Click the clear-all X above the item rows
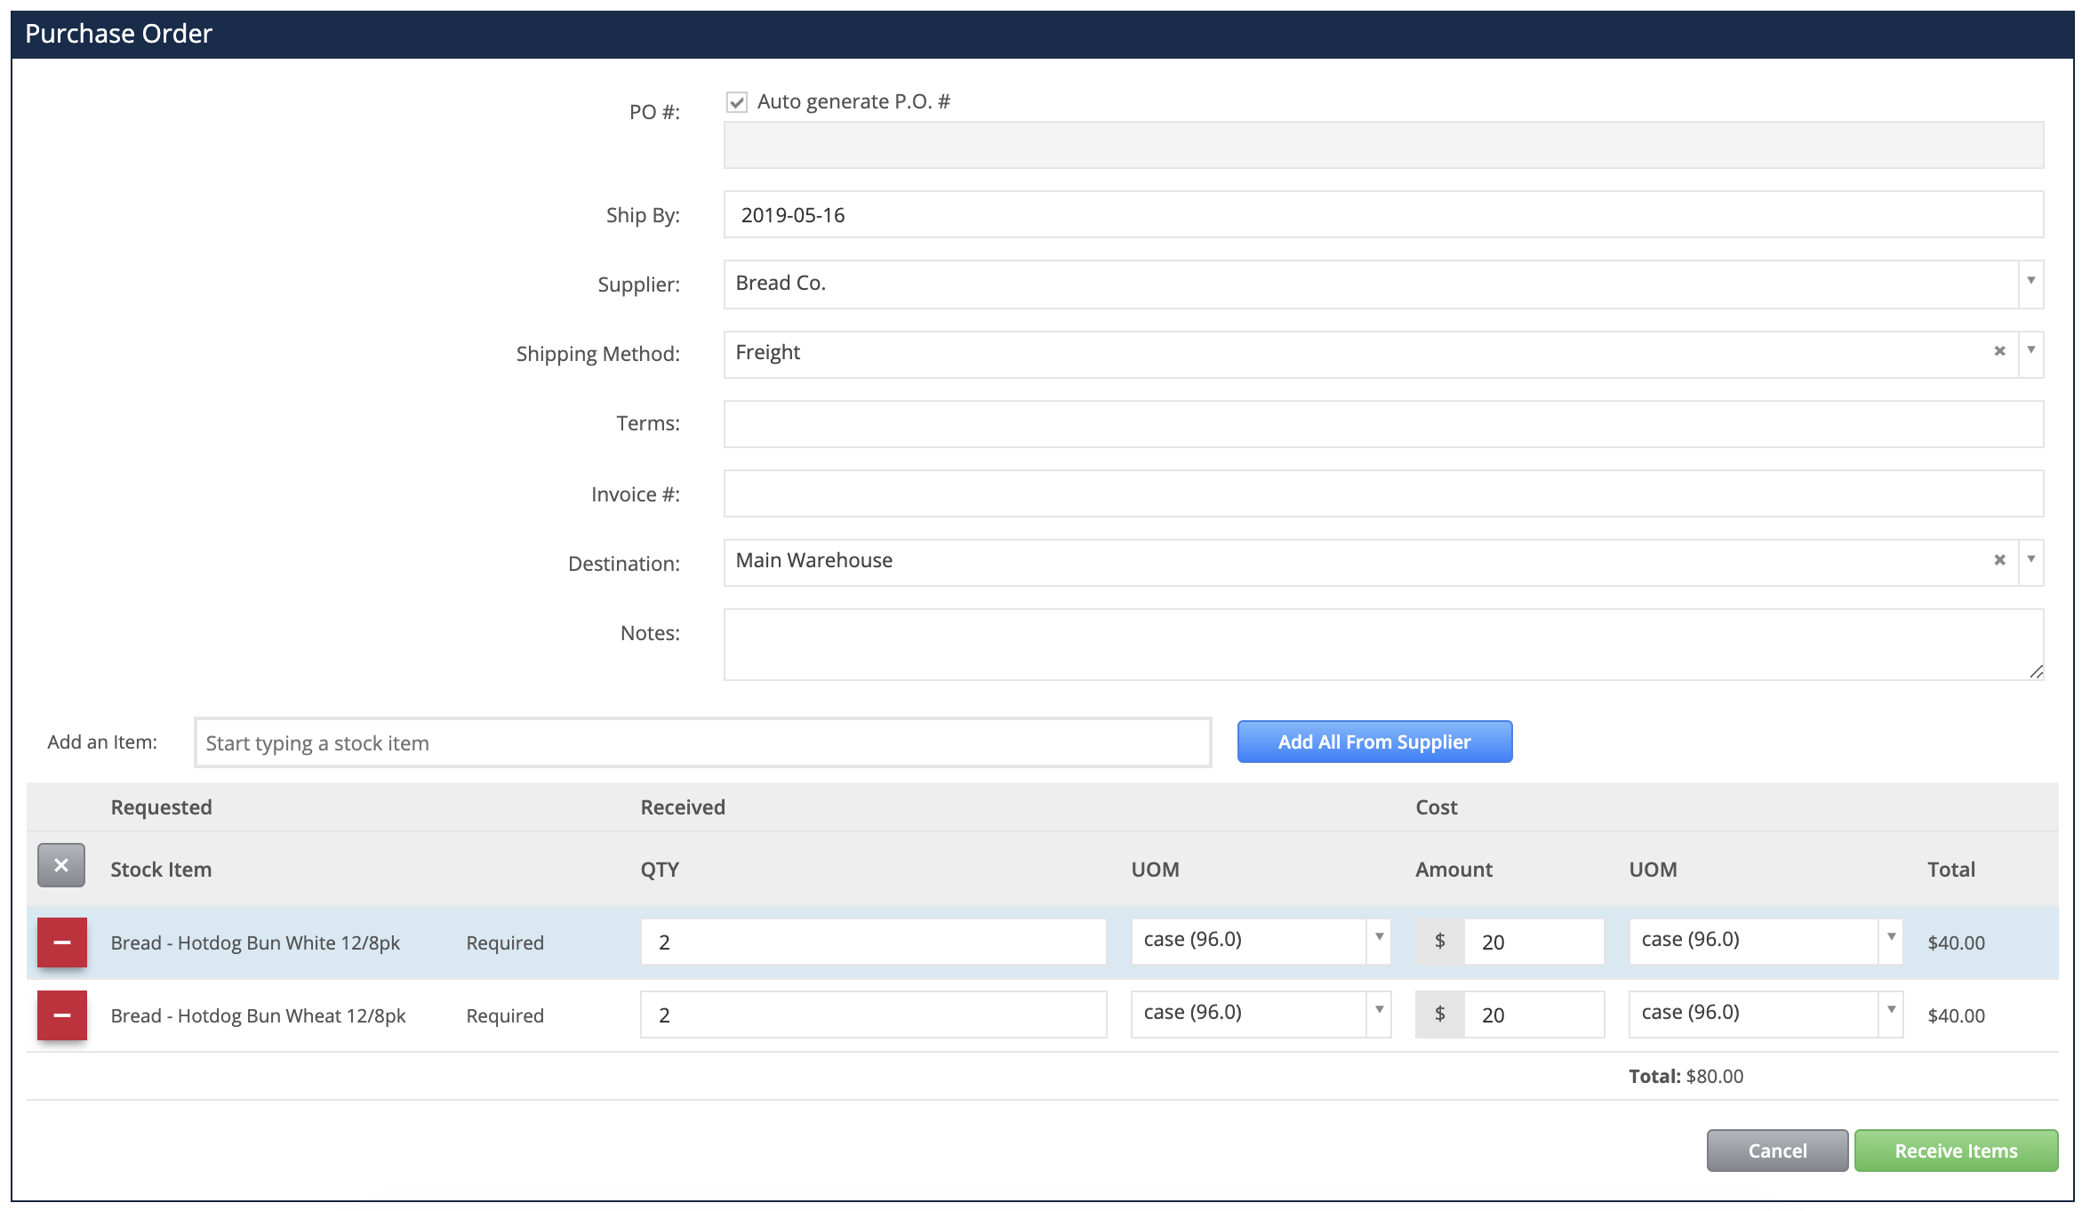This screenshot has height=1211, width=2082. pos(60,867)
